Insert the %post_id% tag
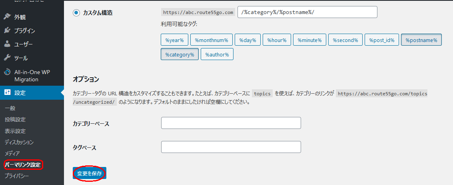The width and height of the screenshot is (453, 185). point(381,40)
